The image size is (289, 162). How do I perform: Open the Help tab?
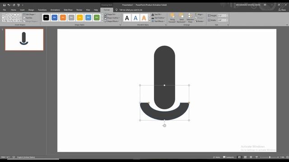(96, 10)
